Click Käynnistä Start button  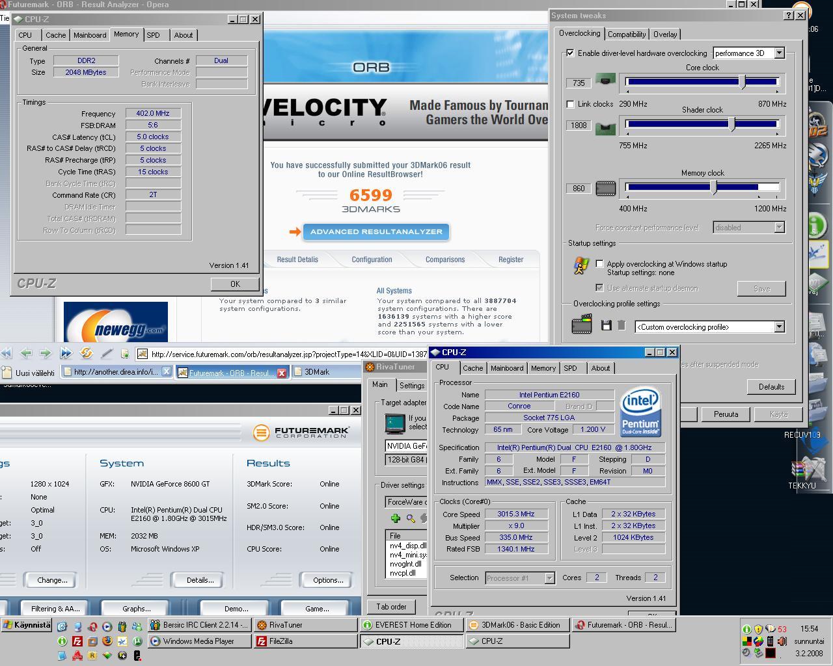point(26,625)
